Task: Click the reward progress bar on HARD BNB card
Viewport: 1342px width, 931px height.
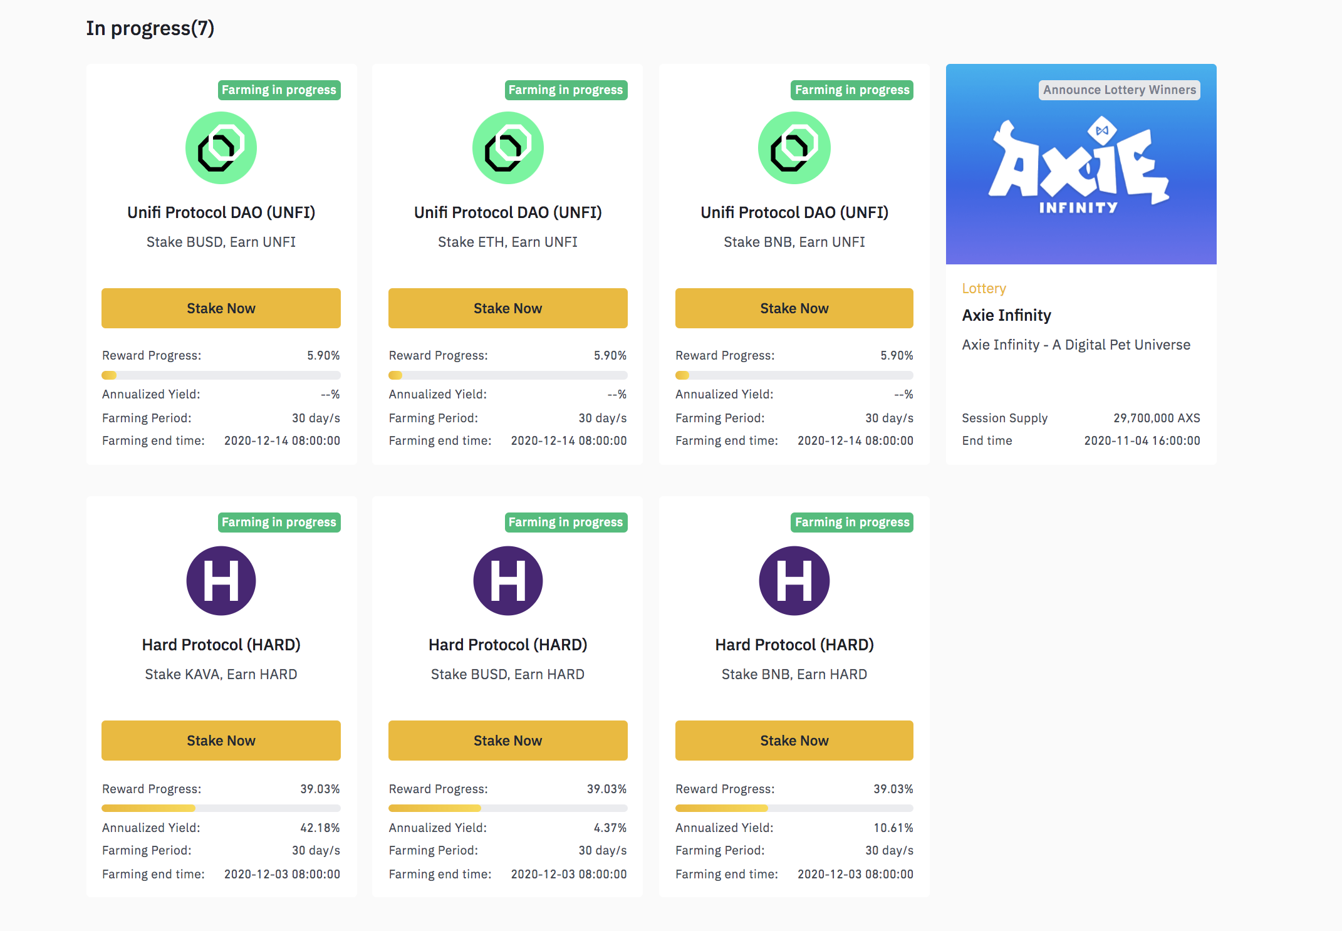Action: [794, 808]
